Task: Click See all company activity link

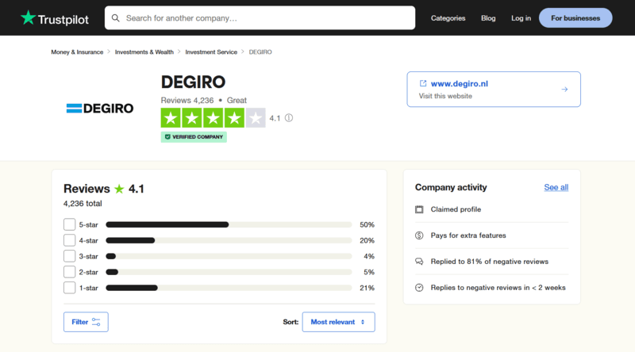Action: coord(556,187)
